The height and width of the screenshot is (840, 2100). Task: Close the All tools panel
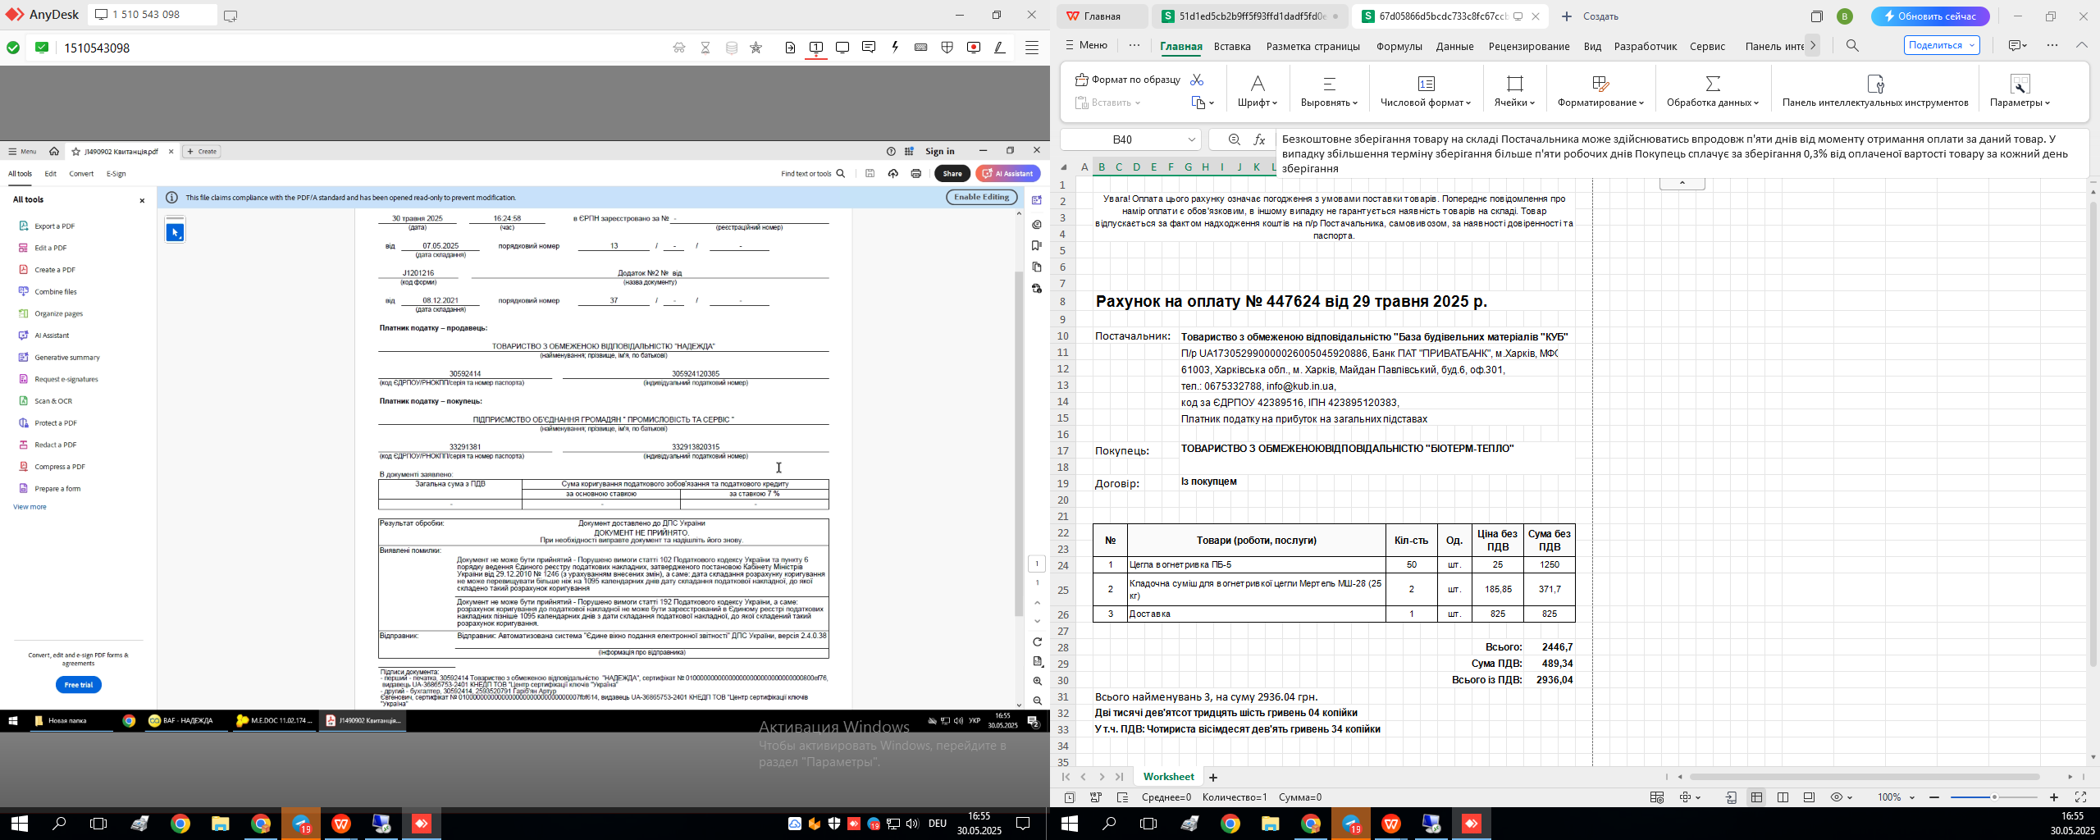point(142,200)
